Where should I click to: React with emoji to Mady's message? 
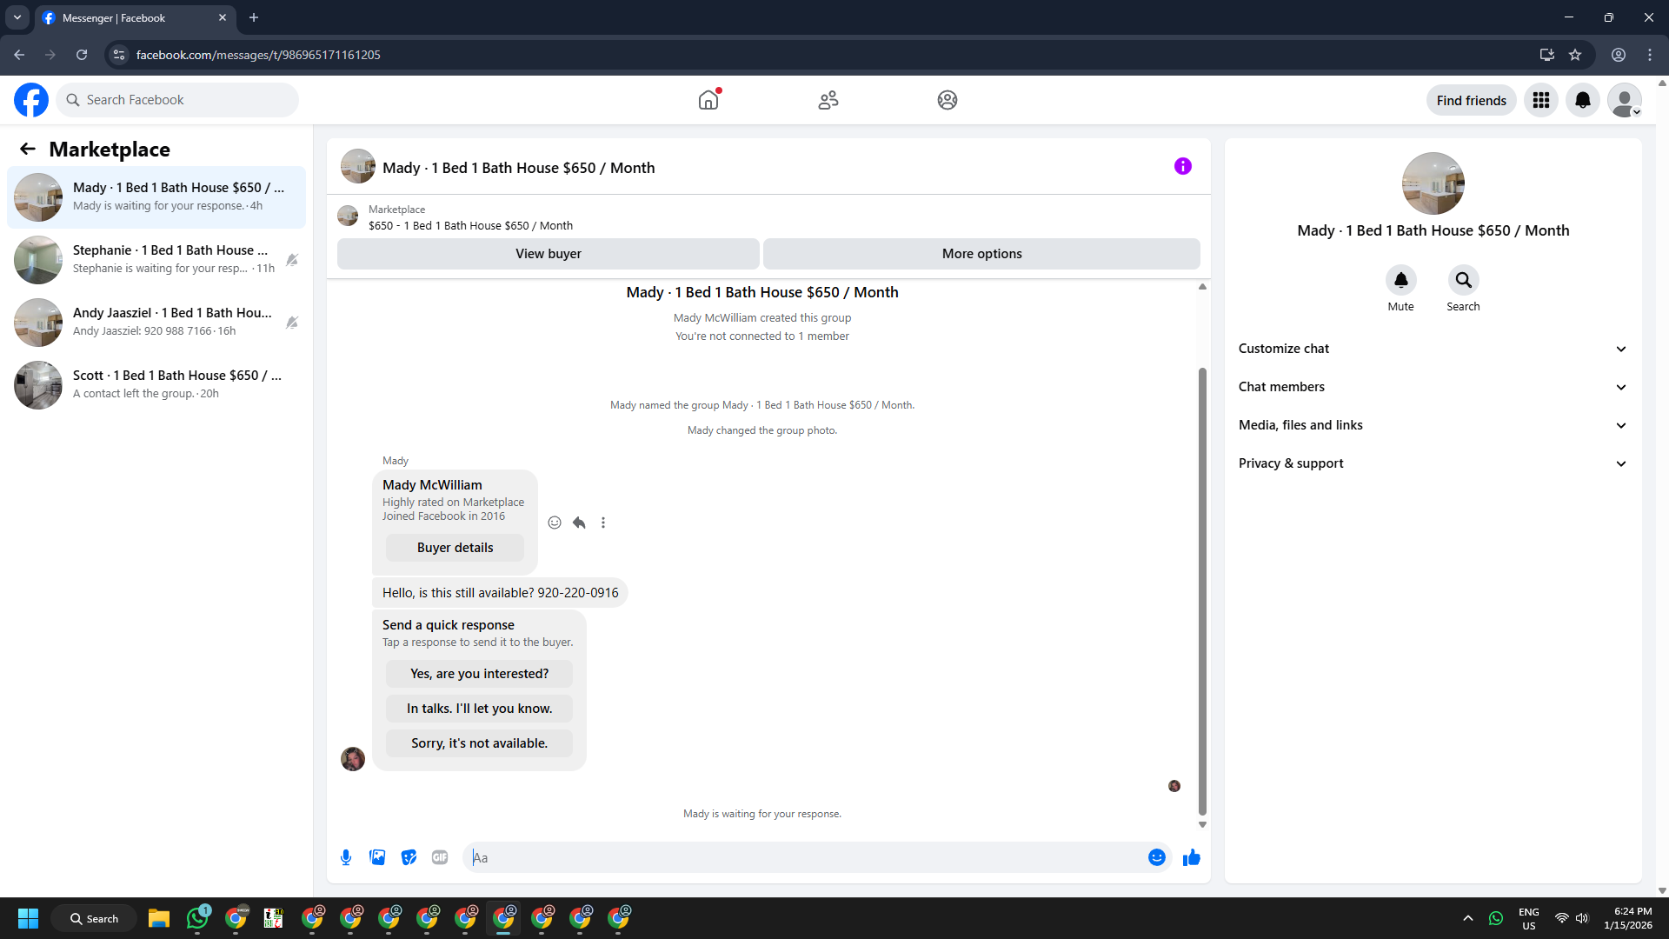(x=555, y=523)
